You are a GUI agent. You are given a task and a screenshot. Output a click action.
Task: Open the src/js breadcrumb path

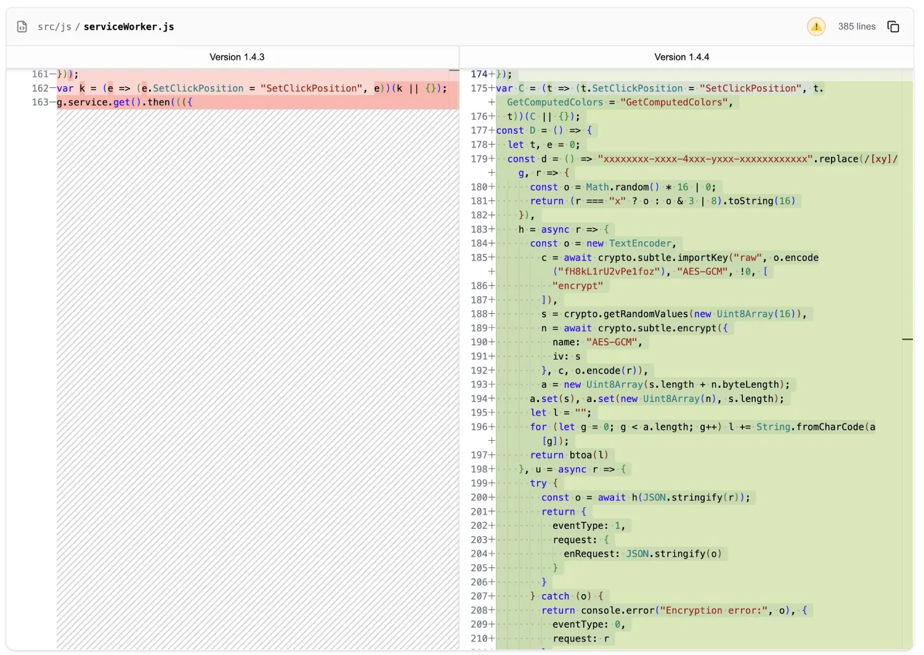(55, 26)
